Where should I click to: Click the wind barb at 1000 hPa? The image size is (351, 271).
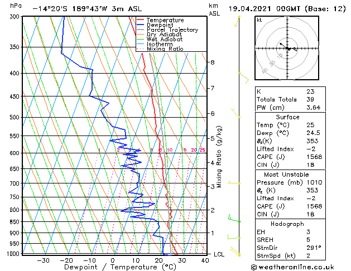pyautogui.click(x=235, y=251)
